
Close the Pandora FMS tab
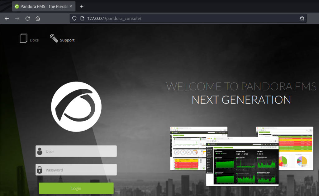[x=71, y=6]
